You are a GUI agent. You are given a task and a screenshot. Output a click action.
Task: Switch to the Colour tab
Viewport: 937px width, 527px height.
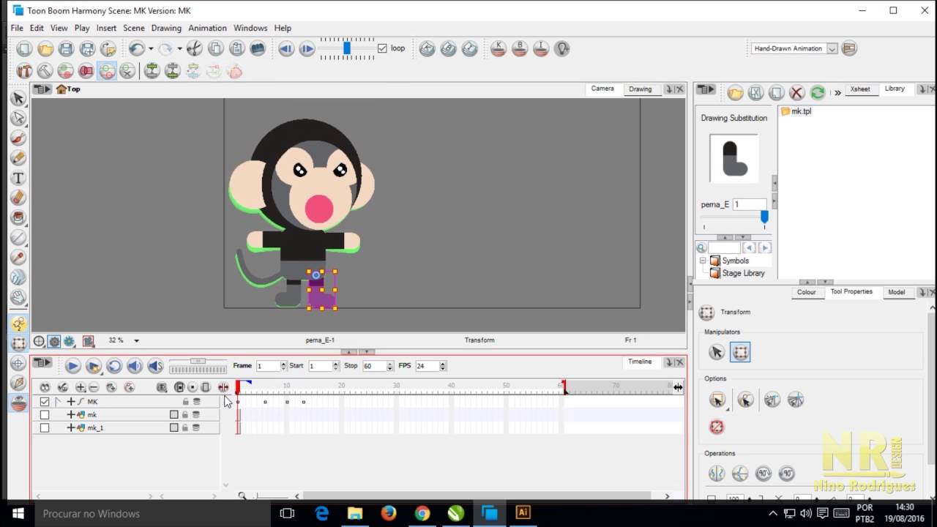tap(806, 292)
